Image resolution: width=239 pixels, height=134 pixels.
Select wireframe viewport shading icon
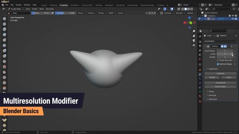[183, 9]
